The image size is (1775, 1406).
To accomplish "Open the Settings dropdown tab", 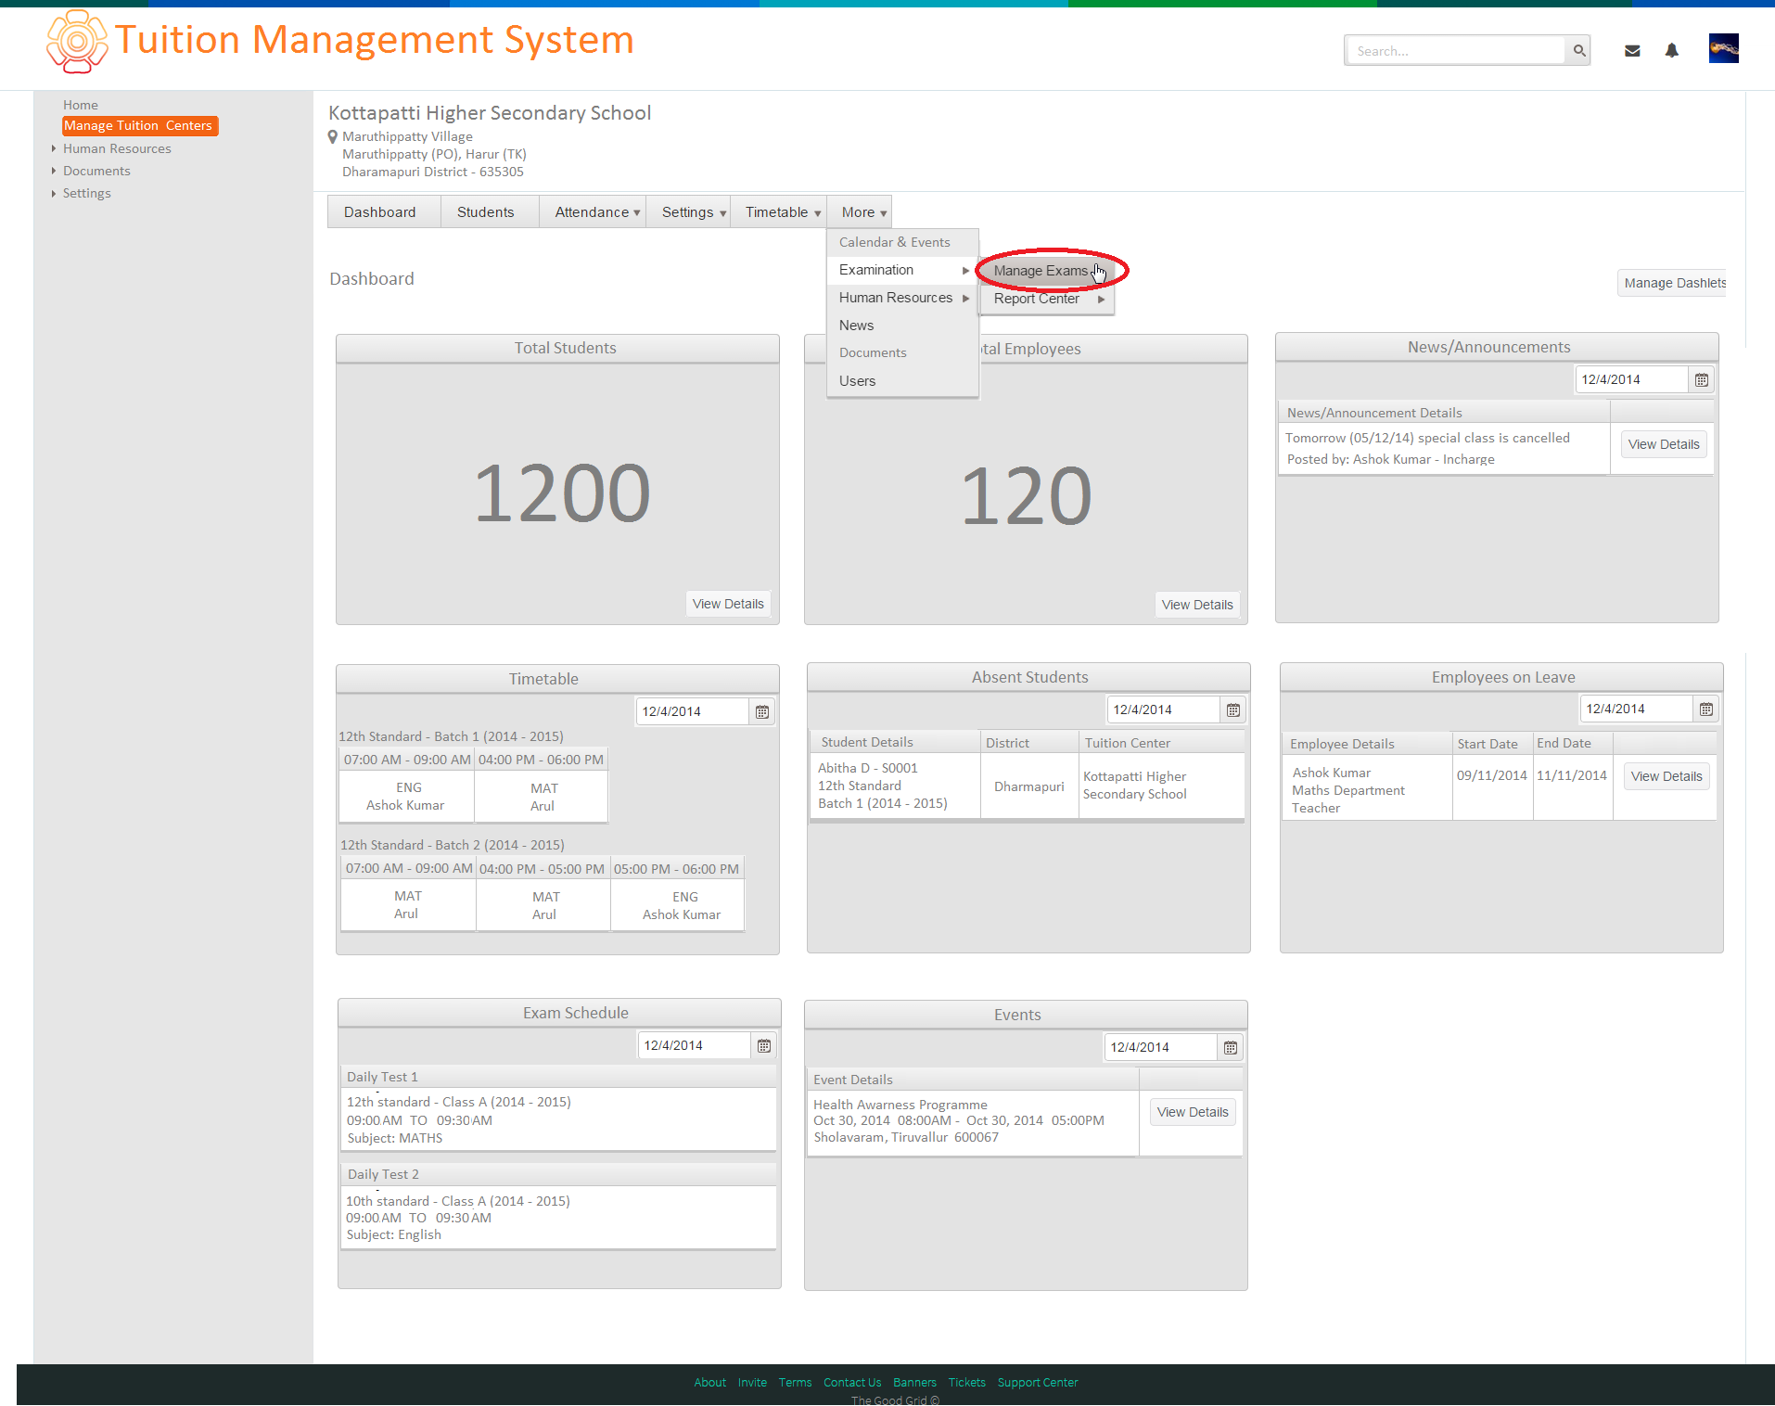I will pyautogui.click(x=688, y=211).
